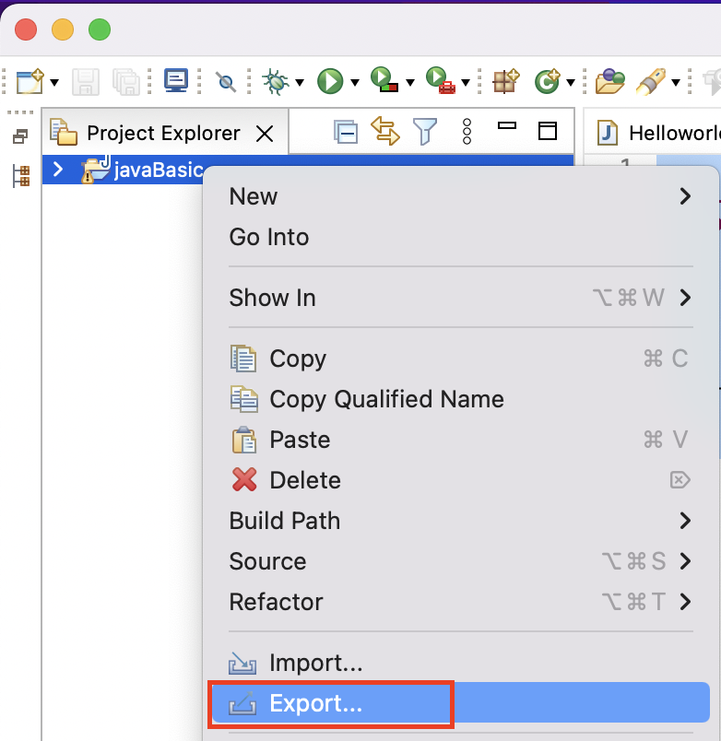Open the Refactor submenu
This screenshot has width=721, height=741.
(x=461, y=602)
